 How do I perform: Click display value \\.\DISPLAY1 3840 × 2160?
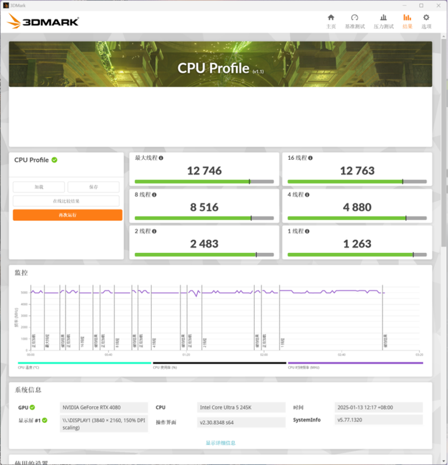point(104,424)
